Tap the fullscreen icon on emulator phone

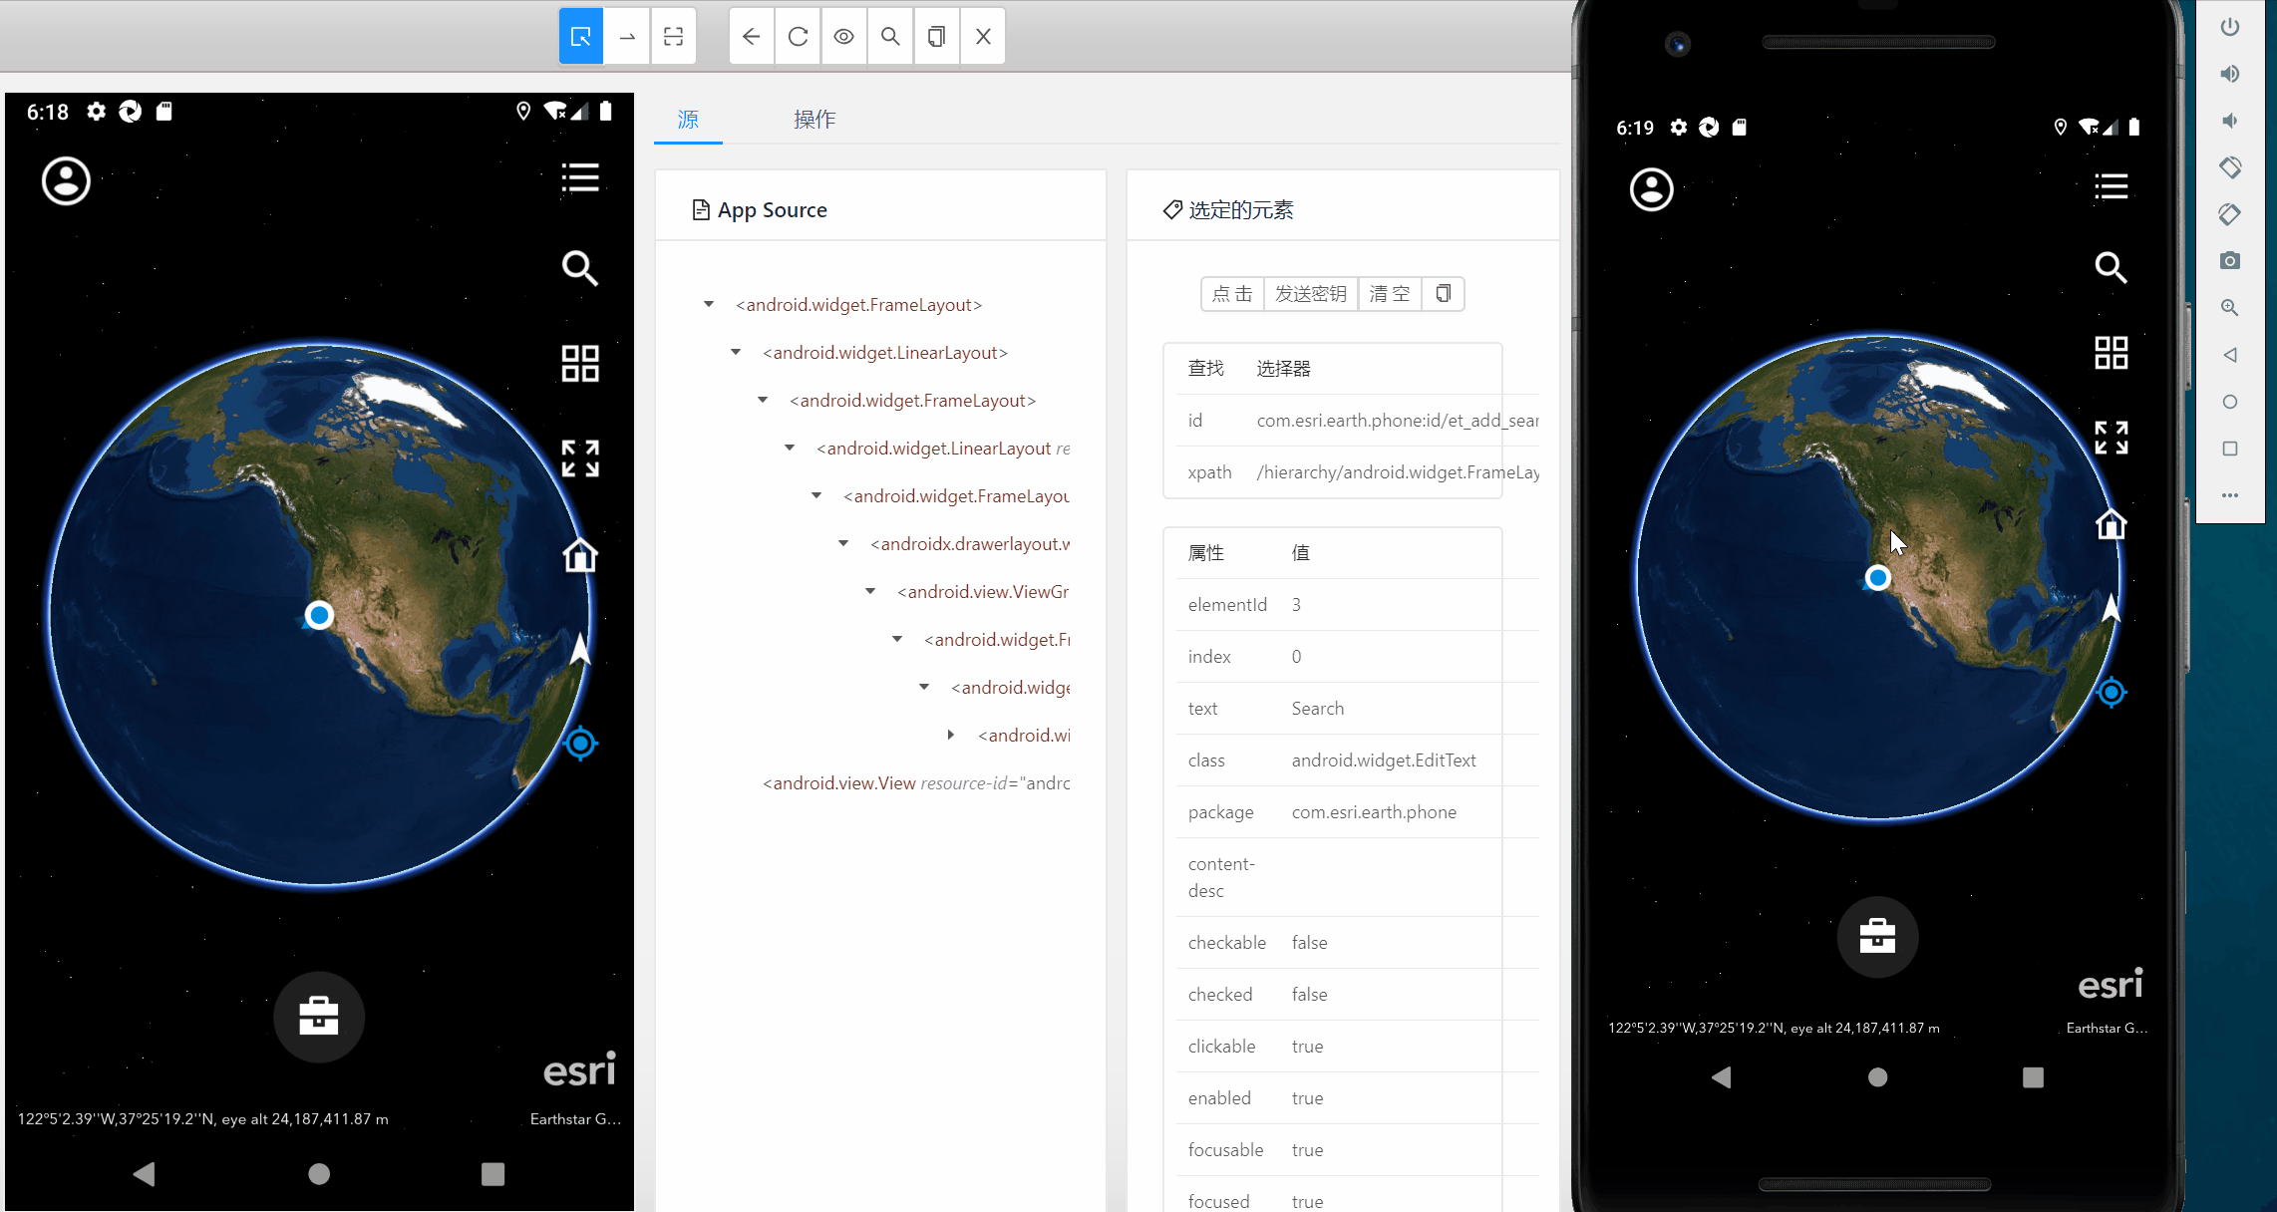2112,438
